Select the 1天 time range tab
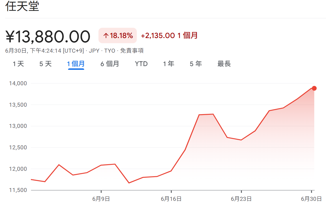326x206 pixels. point(18,64)
